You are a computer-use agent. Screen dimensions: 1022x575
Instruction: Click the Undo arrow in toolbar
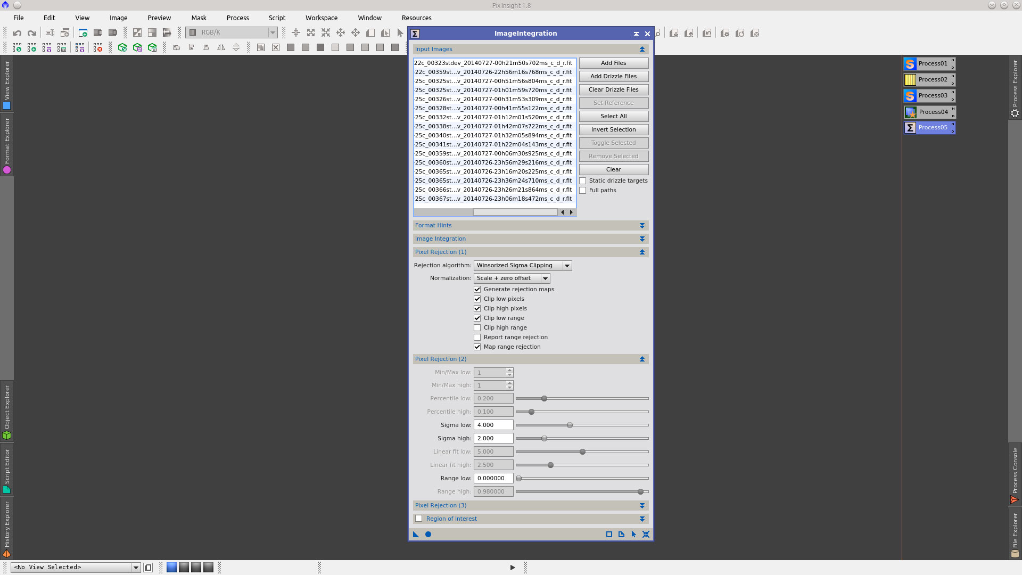(17, 33)
